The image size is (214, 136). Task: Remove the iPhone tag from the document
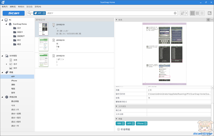pos(145,123)
